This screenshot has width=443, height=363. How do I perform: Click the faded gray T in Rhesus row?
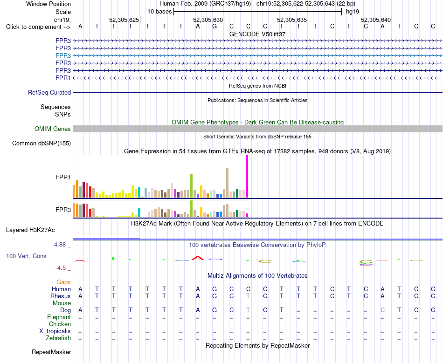point(248,296)
